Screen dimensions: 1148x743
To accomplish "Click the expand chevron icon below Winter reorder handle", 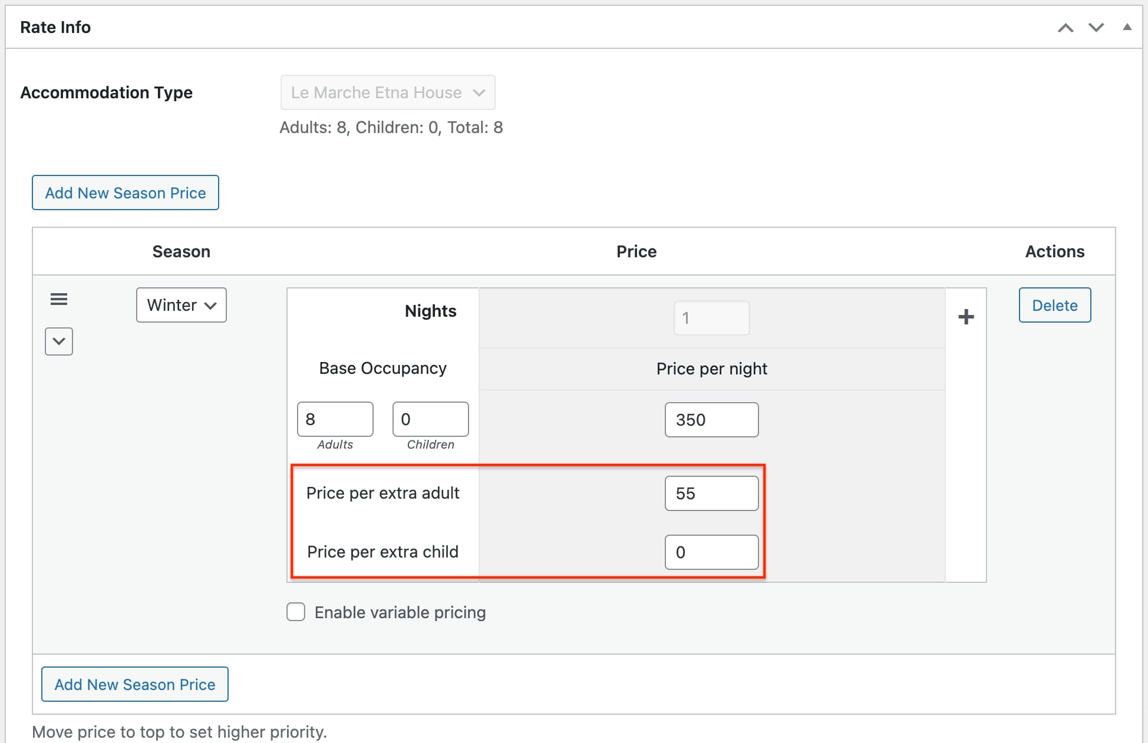I will 57,341.
